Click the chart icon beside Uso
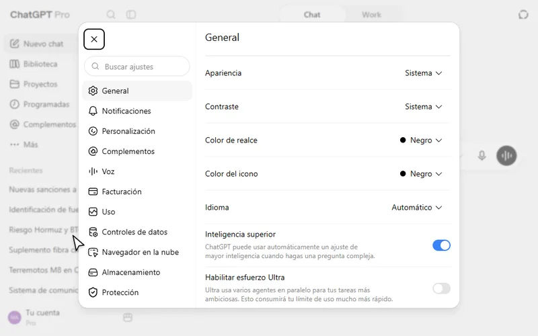 [93, 212]
